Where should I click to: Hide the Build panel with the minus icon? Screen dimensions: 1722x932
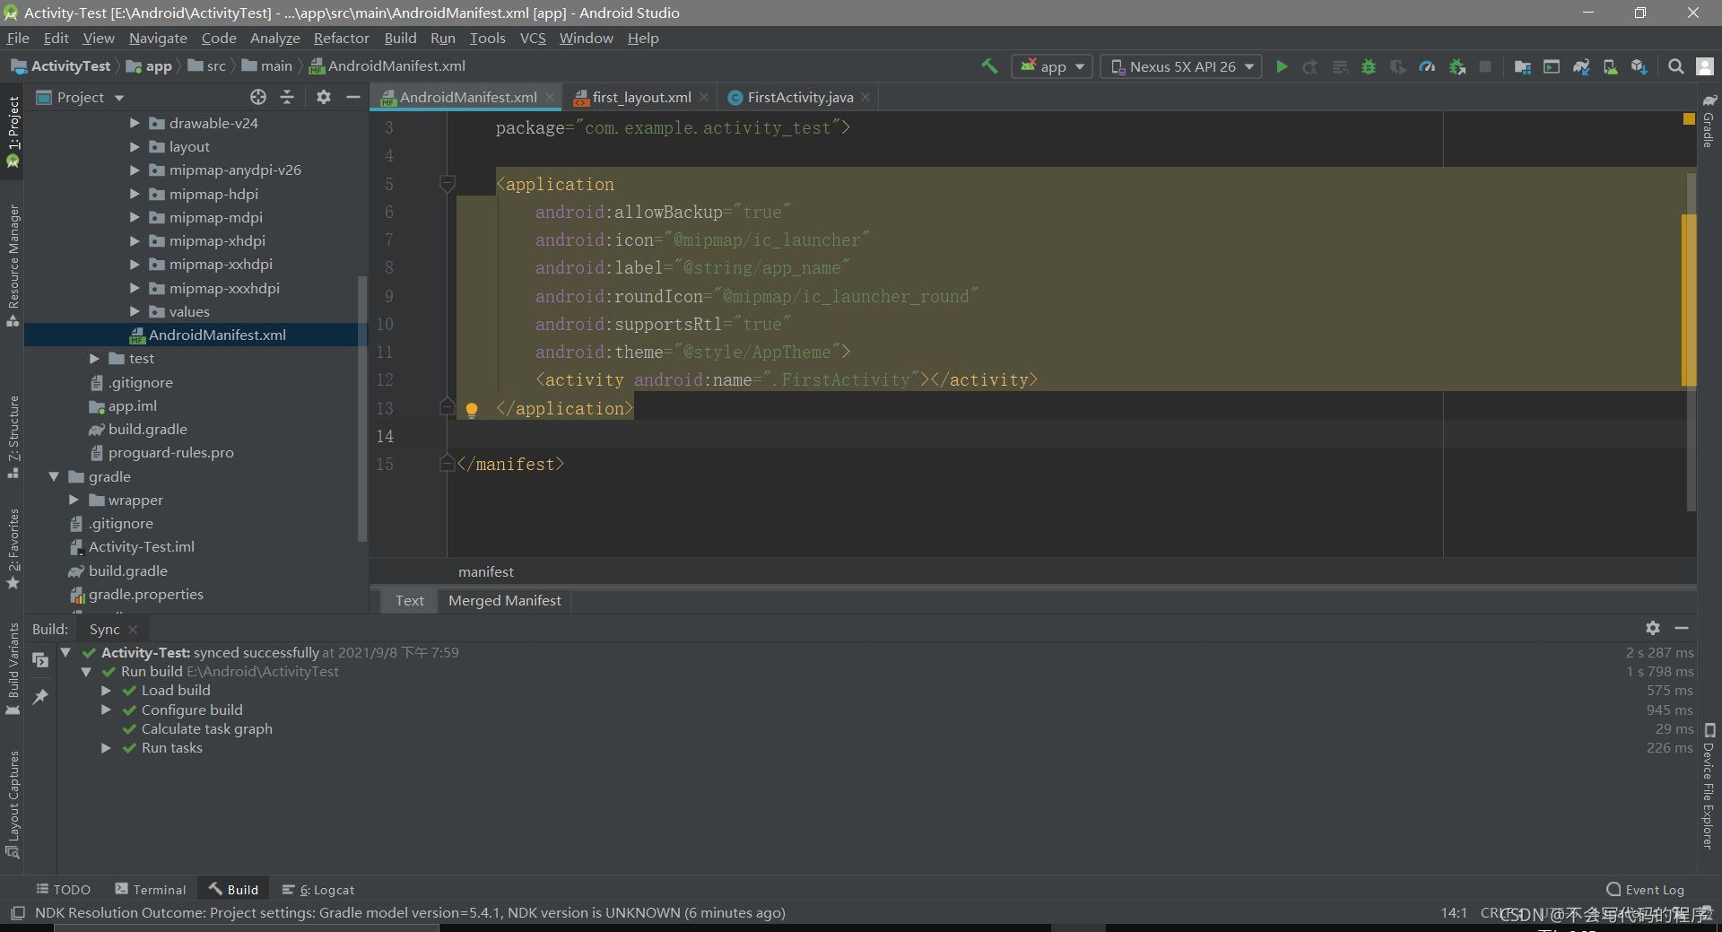tap(1682, 628)
